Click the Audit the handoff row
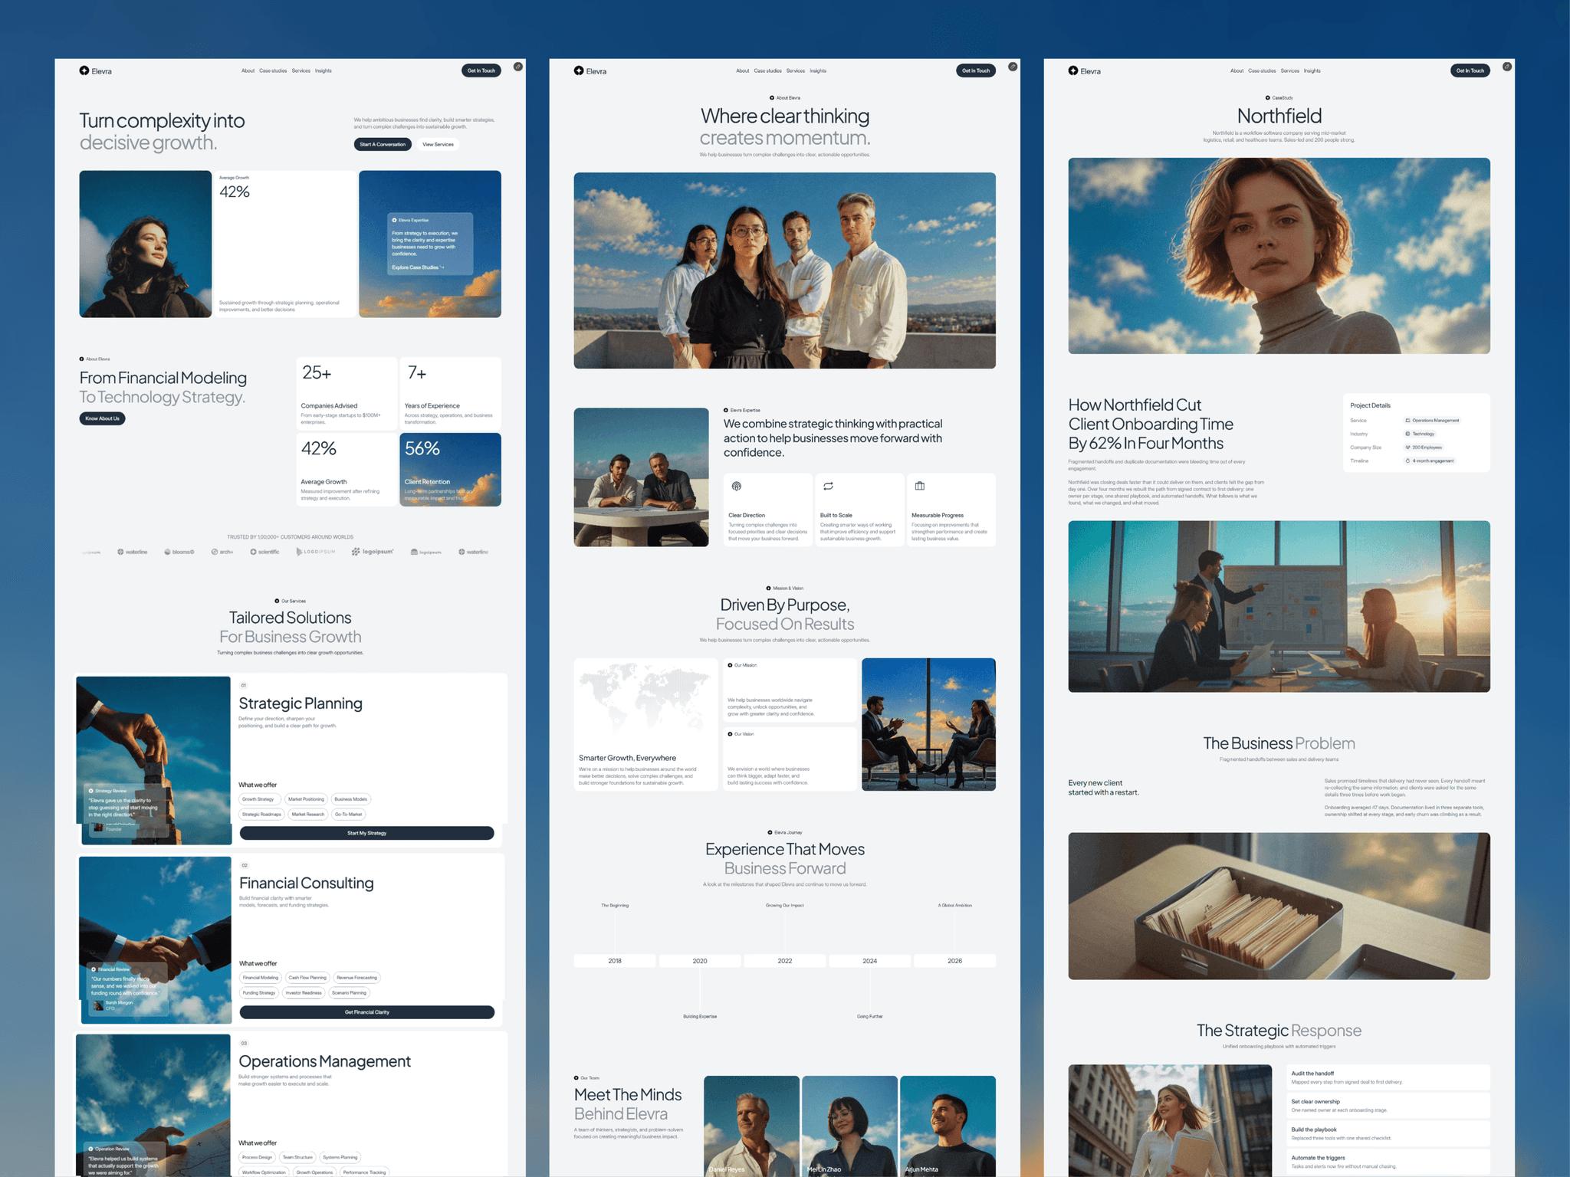The width and height of the screenshot is (1570, 1177). tap(1388, 1077)
